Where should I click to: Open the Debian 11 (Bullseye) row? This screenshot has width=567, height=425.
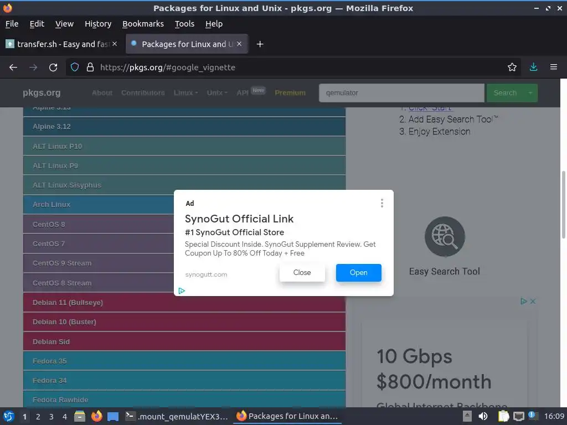[x=184, y=303]
